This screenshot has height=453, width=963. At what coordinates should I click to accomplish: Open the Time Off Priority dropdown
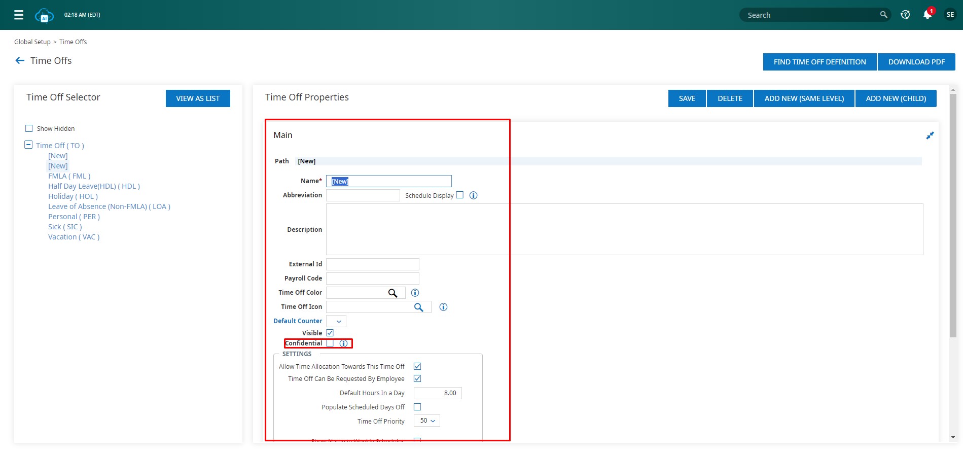(x=427, y=421)
